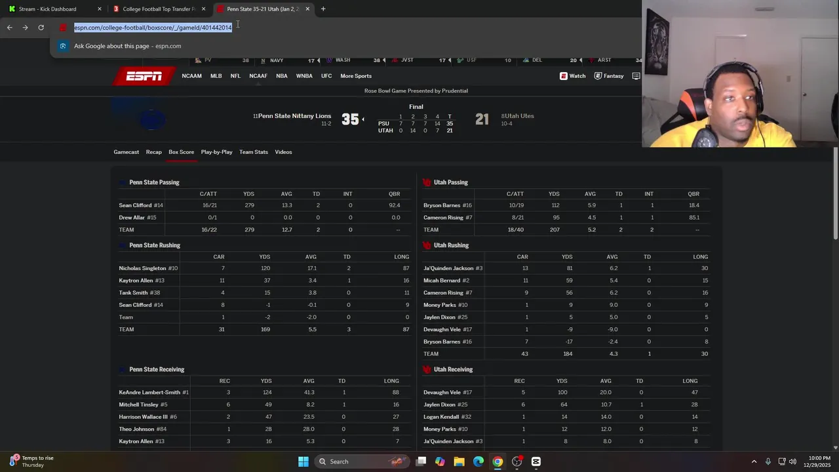This screenshot has width=839, height=472.
Task: Click the Utah logo beside Utah Receiving
Action: pos(427,370)
